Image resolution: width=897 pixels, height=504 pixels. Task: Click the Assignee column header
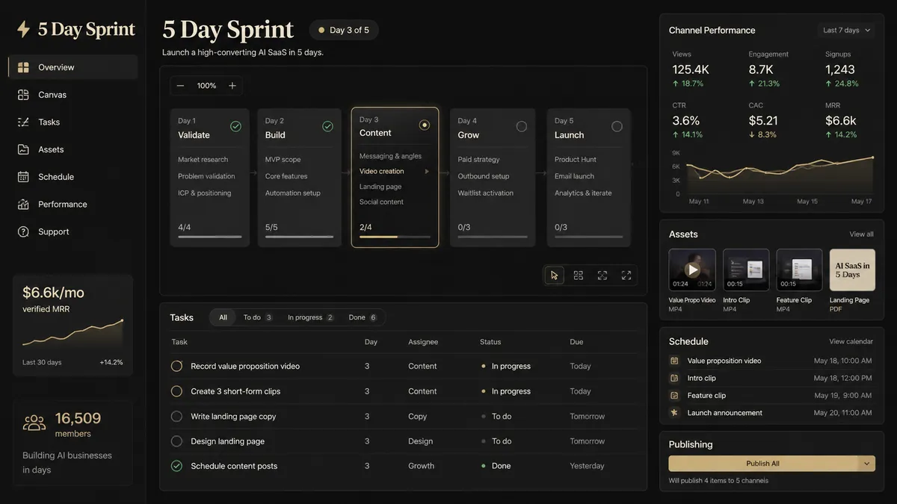click(423, 342)
